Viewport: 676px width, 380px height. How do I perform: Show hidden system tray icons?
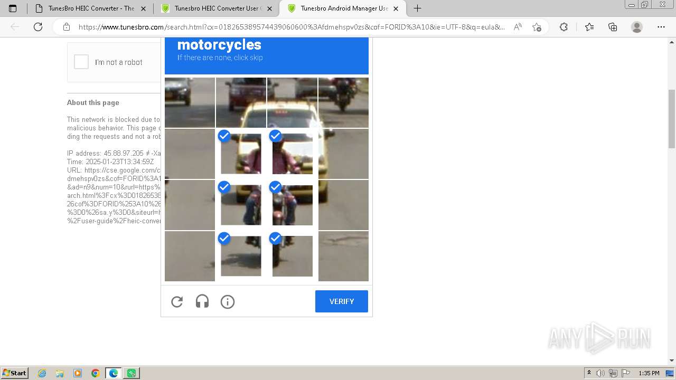(589, 373)
